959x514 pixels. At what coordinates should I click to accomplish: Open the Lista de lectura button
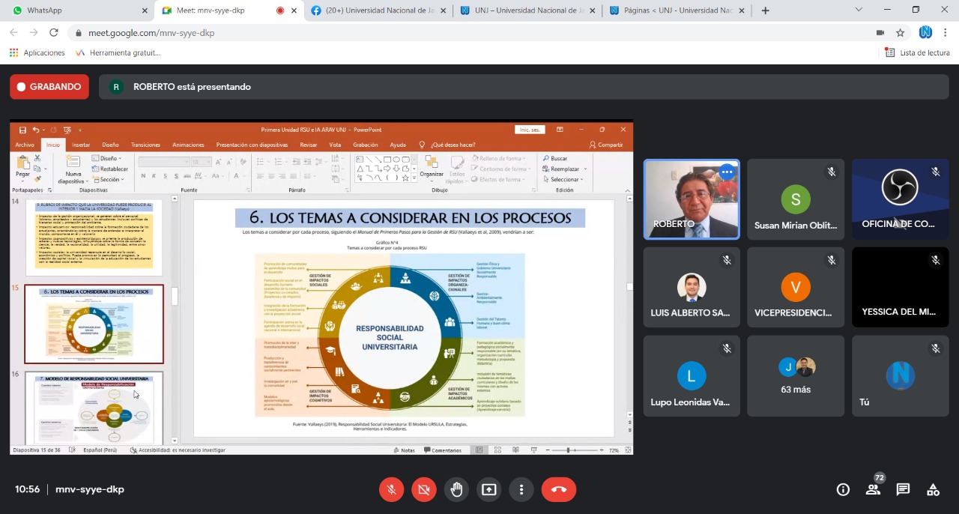click(917, 52)
